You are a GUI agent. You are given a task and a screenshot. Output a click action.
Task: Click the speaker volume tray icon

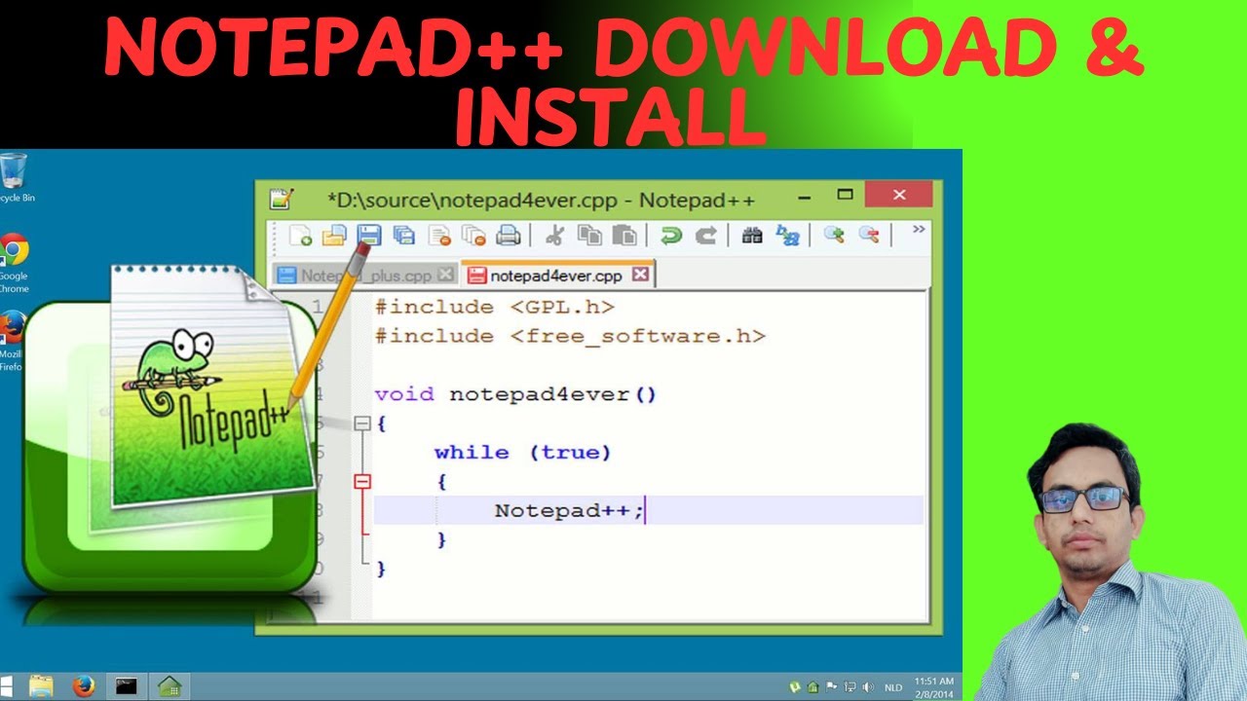[867, 687]
